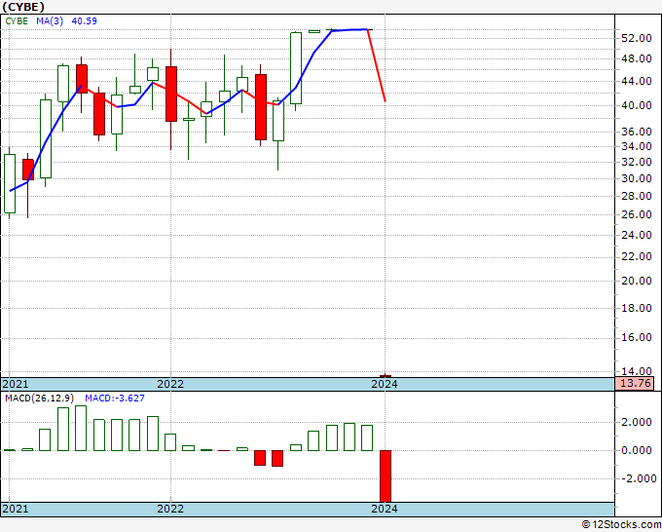Select 2022 on the price chart time axis
662x532 pixels.
pos(170,384)
